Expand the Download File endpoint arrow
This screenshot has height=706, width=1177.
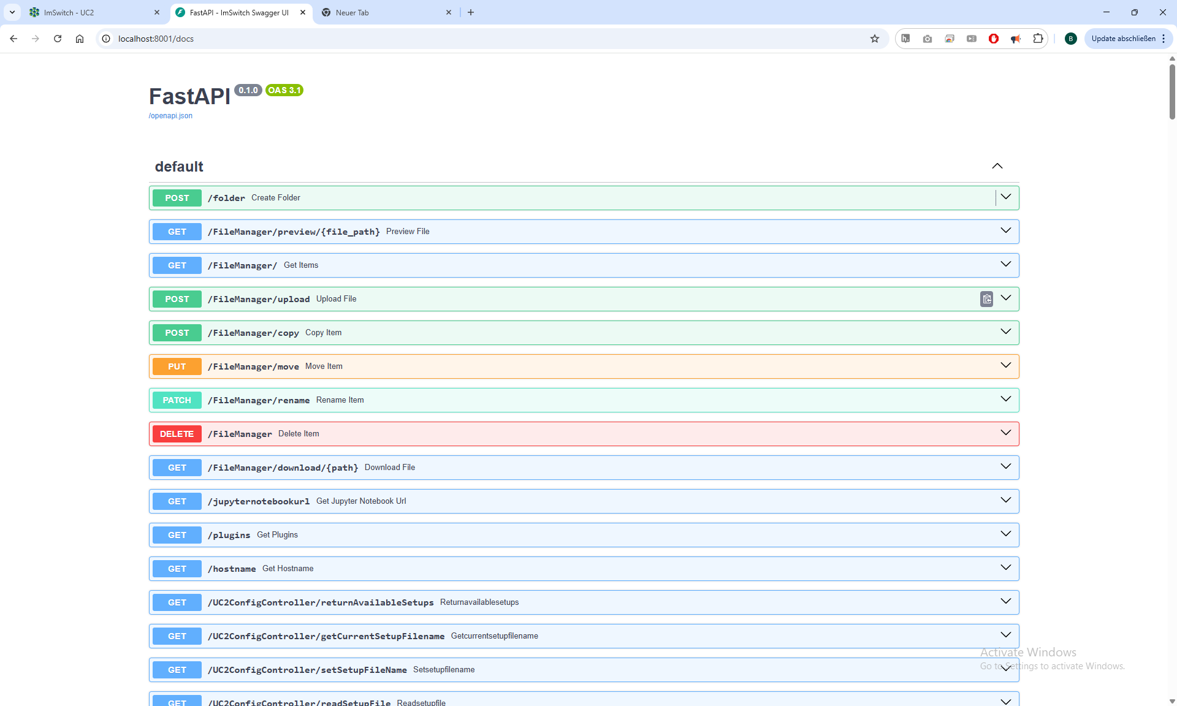click(1006, 466)
